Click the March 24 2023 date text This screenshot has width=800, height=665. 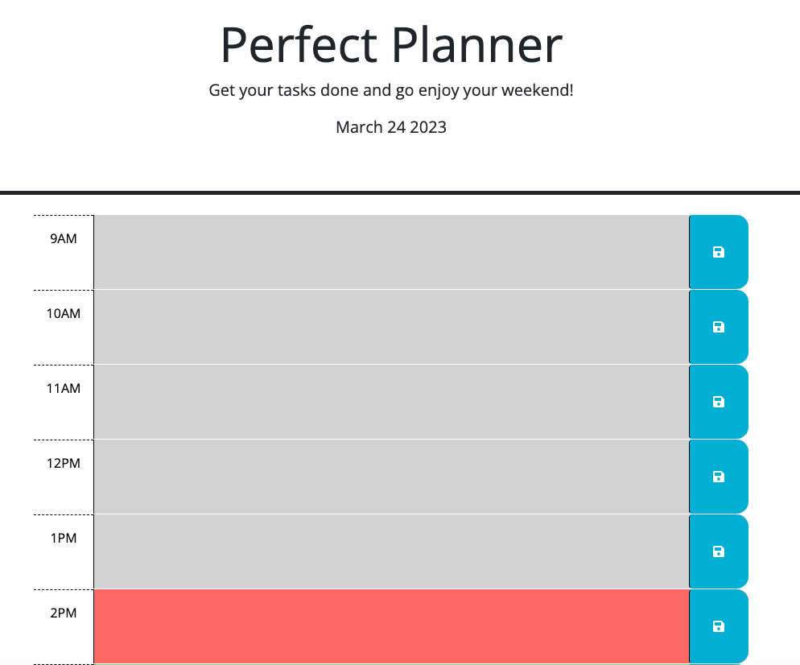(391, 126)
